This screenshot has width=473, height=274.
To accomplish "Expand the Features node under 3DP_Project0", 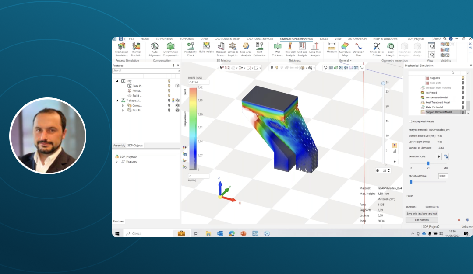I will (116, 162).
